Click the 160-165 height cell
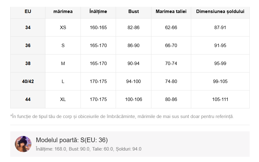This screenshot has height=162, width=259. [98, 28]
